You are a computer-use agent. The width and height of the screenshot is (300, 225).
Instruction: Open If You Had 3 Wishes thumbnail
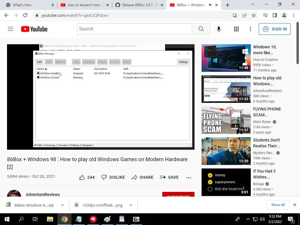point(226,182)
